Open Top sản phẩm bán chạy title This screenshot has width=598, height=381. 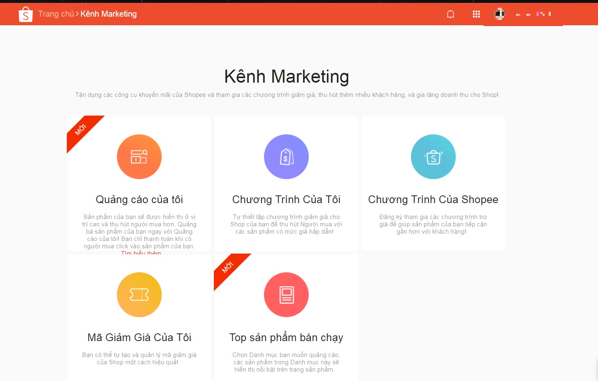click(x=286, y=337)
